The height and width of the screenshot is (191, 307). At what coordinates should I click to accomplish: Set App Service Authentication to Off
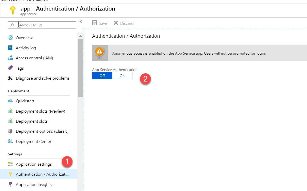tap(102, 76)
